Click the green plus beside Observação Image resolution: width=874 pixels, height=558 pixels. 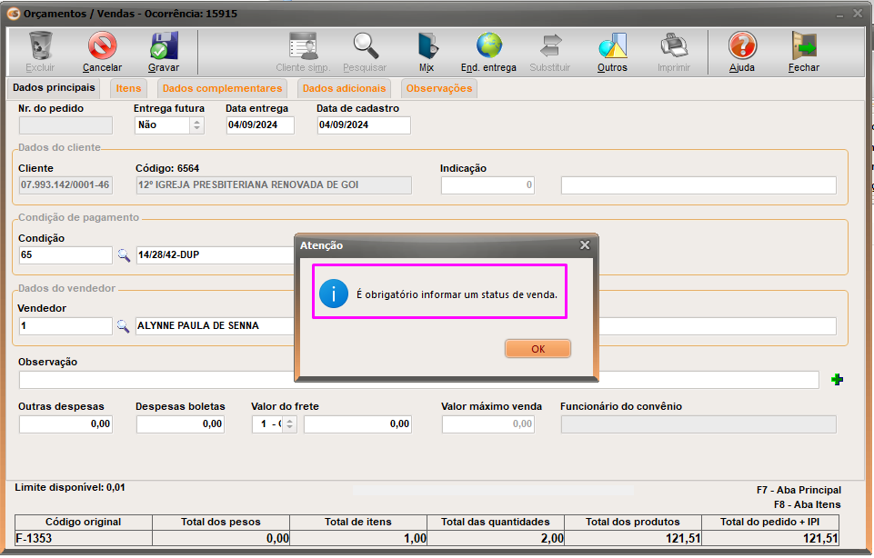point(837,380)
